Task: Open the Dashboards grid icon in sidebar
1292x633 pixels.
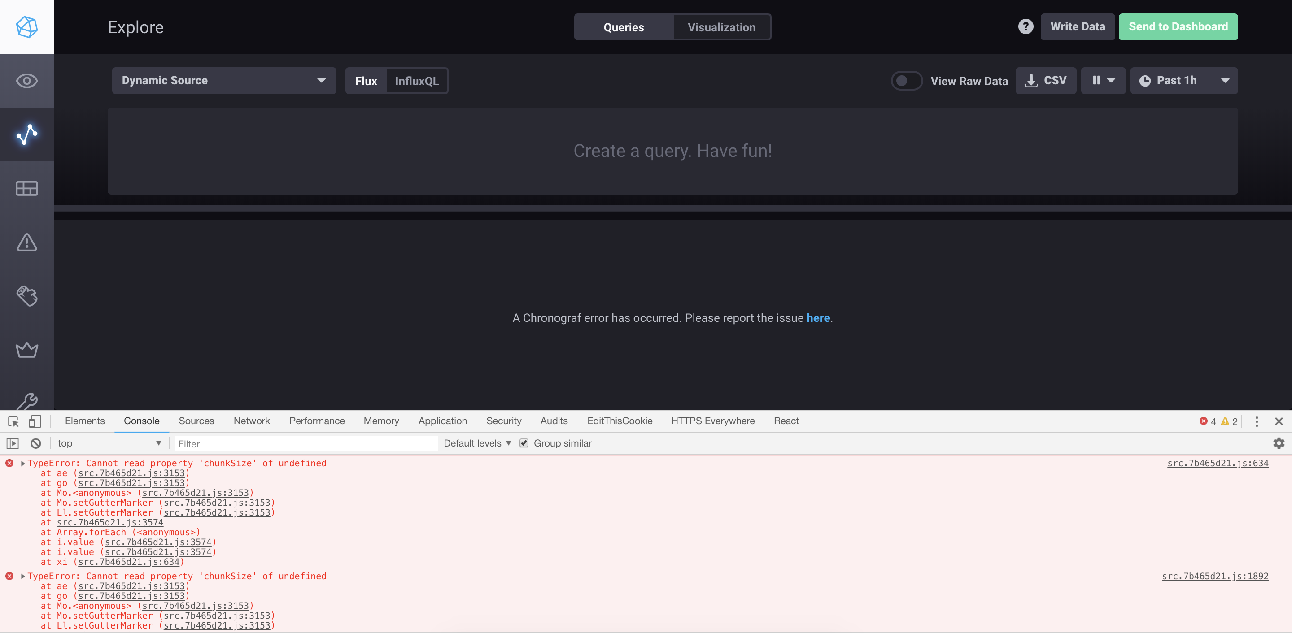Action: point(26,188)
